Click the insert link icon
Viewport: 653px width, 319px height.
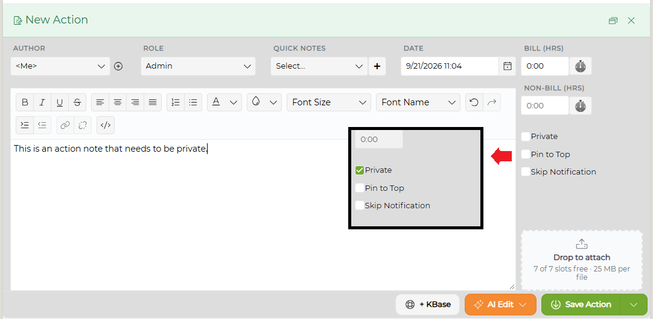tap(65, 125)
